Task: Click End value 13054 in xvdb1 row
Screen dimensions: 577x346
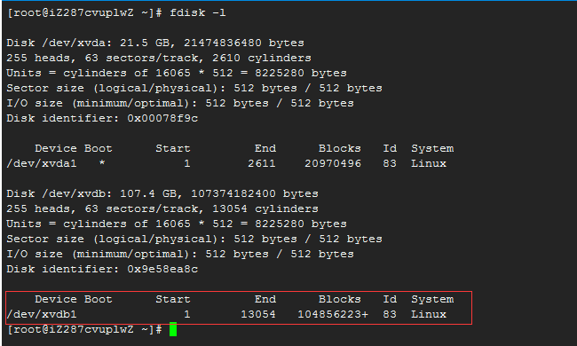Action: pyautogui.click(x=258, y=314)
